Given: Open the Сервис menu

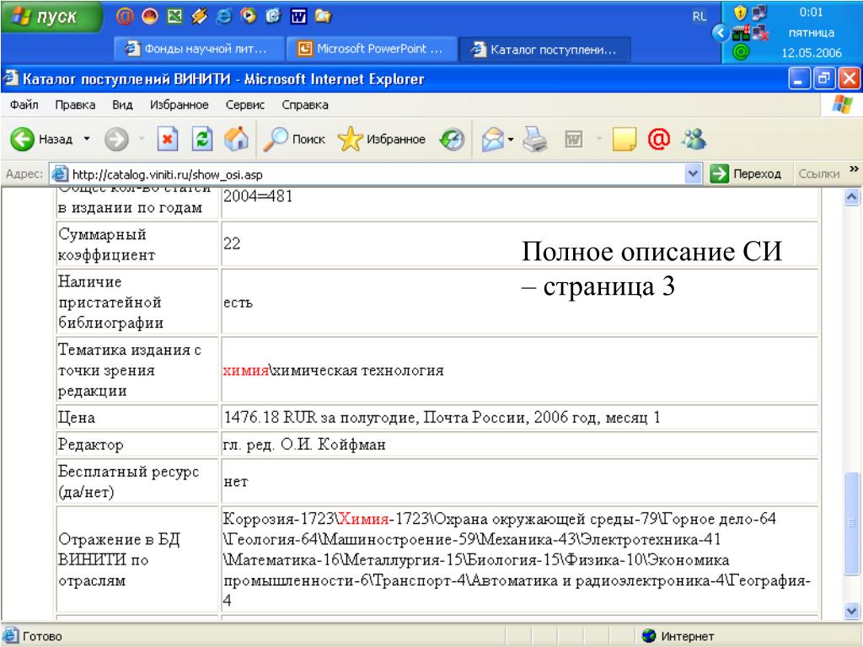Looking at the screenshot, I should 245,104.
